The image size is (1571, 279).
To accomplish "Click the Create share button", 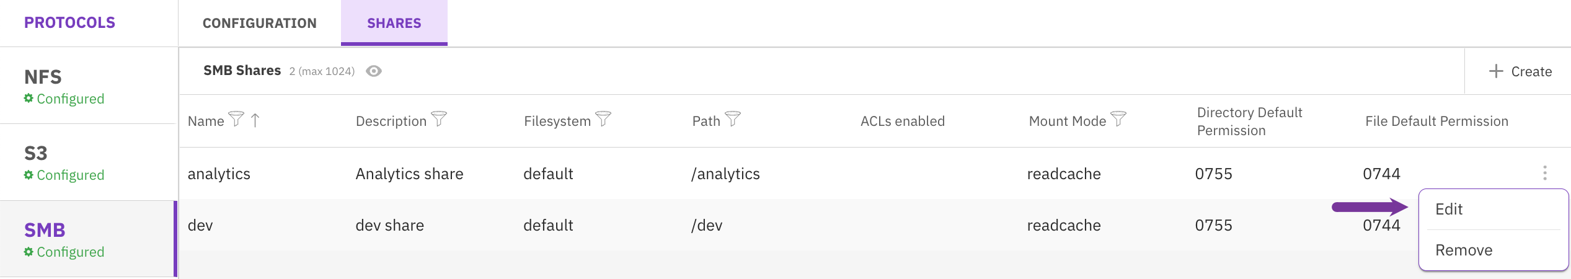I will pos(1520,71).
